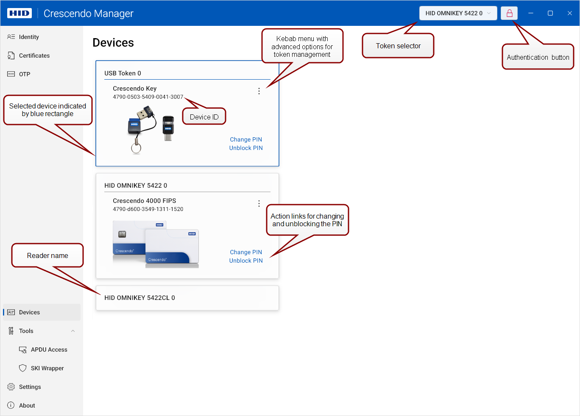
Task: Click Unblock PIN for Crescendo 4000 FIPS
Action: [246, 261]
